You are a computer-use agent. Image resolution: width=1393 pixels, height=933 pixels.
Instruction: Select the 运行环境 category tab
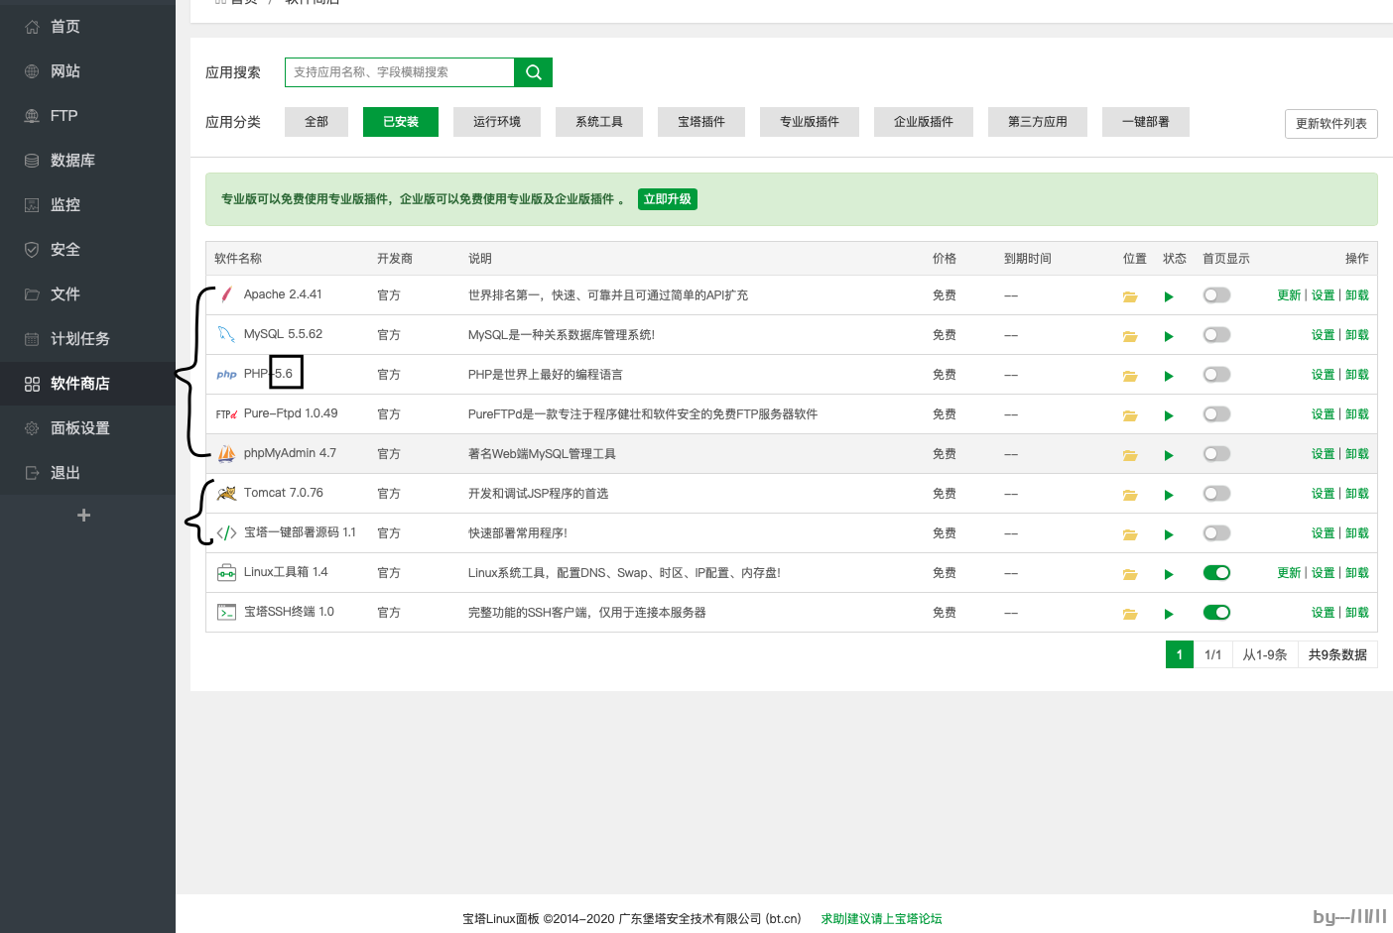point(497,122)
